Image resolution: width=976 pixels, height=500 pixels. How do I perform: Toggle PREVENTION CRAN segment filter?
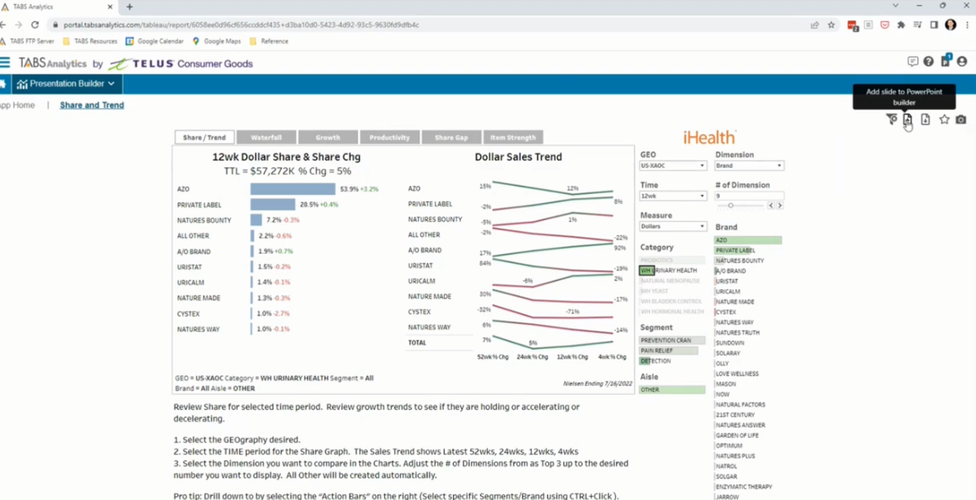tap(673, 340)
